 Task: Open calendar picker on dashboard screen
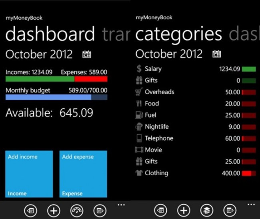pos(86,55)
